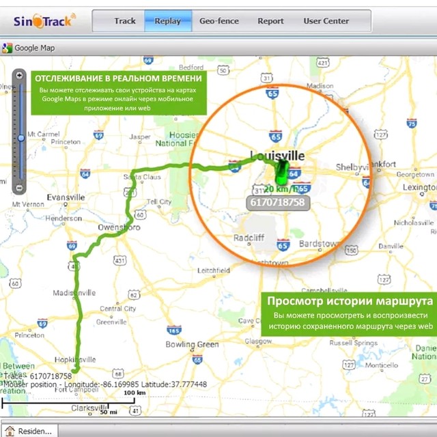Click the Monticello town label
This screenshot has height=437, width=437.
(x=381, y=365)
